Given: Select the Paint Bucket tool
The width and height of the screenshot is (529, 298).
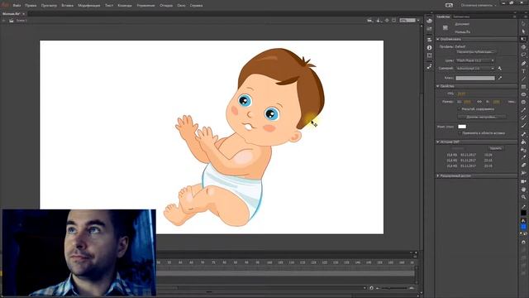Looking at the screenshot, I should [523, 142].
